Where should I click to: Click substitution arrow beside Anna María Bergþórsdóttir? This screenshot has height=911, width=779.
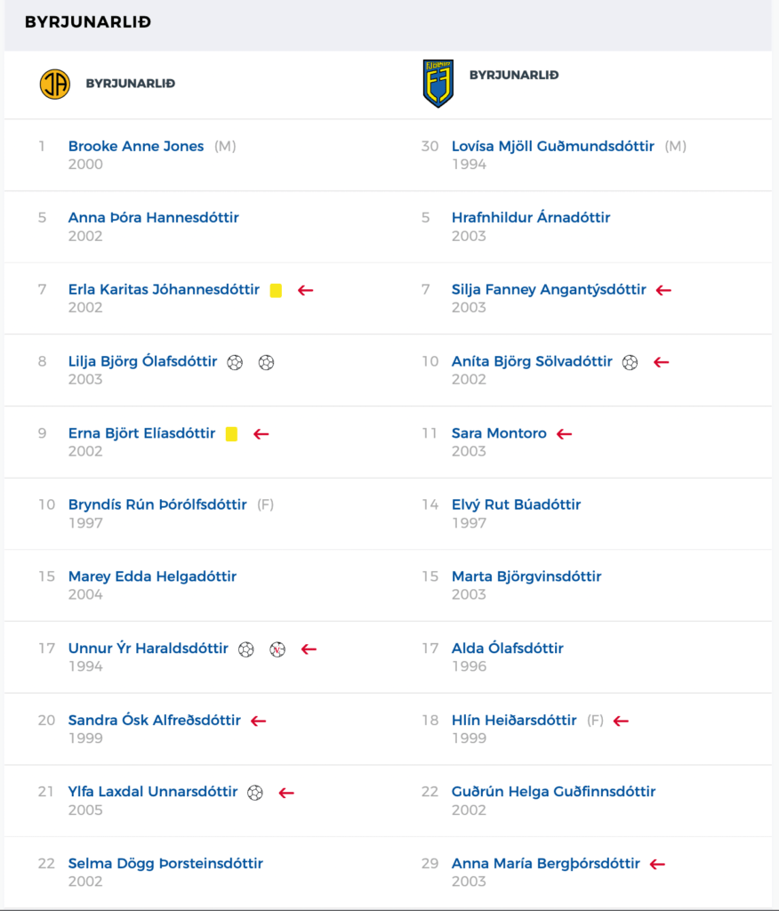[x=657, y=865]
